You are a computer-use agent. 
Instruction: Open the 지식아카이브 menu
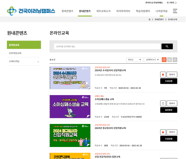(x=123, y=11)
